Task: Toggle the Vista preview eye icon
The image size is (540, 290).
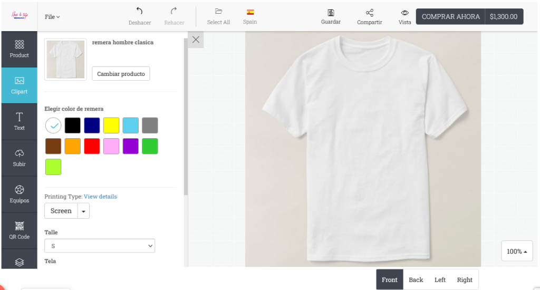Action: [404, 12]
